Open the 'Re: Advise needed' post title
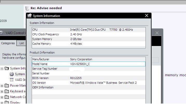 point(46,8)
